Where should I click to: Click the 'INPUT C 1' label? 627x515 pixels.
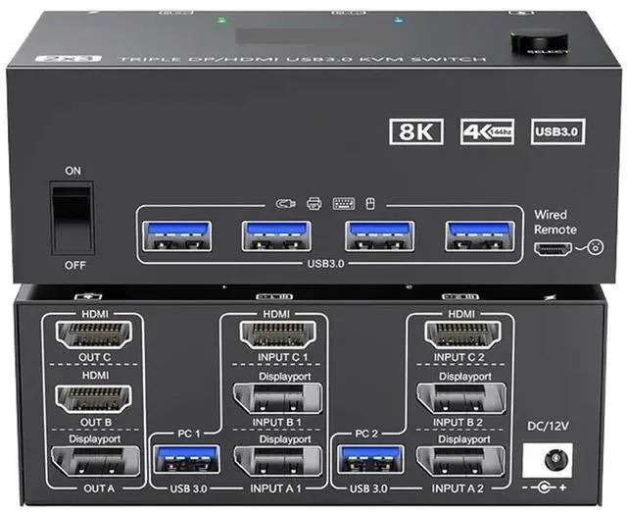pyautogui.click(x=283, y=358)
